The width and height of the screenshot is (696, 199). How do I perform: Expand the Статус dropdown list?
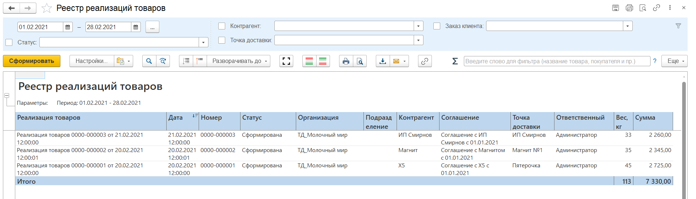(203, 42)
